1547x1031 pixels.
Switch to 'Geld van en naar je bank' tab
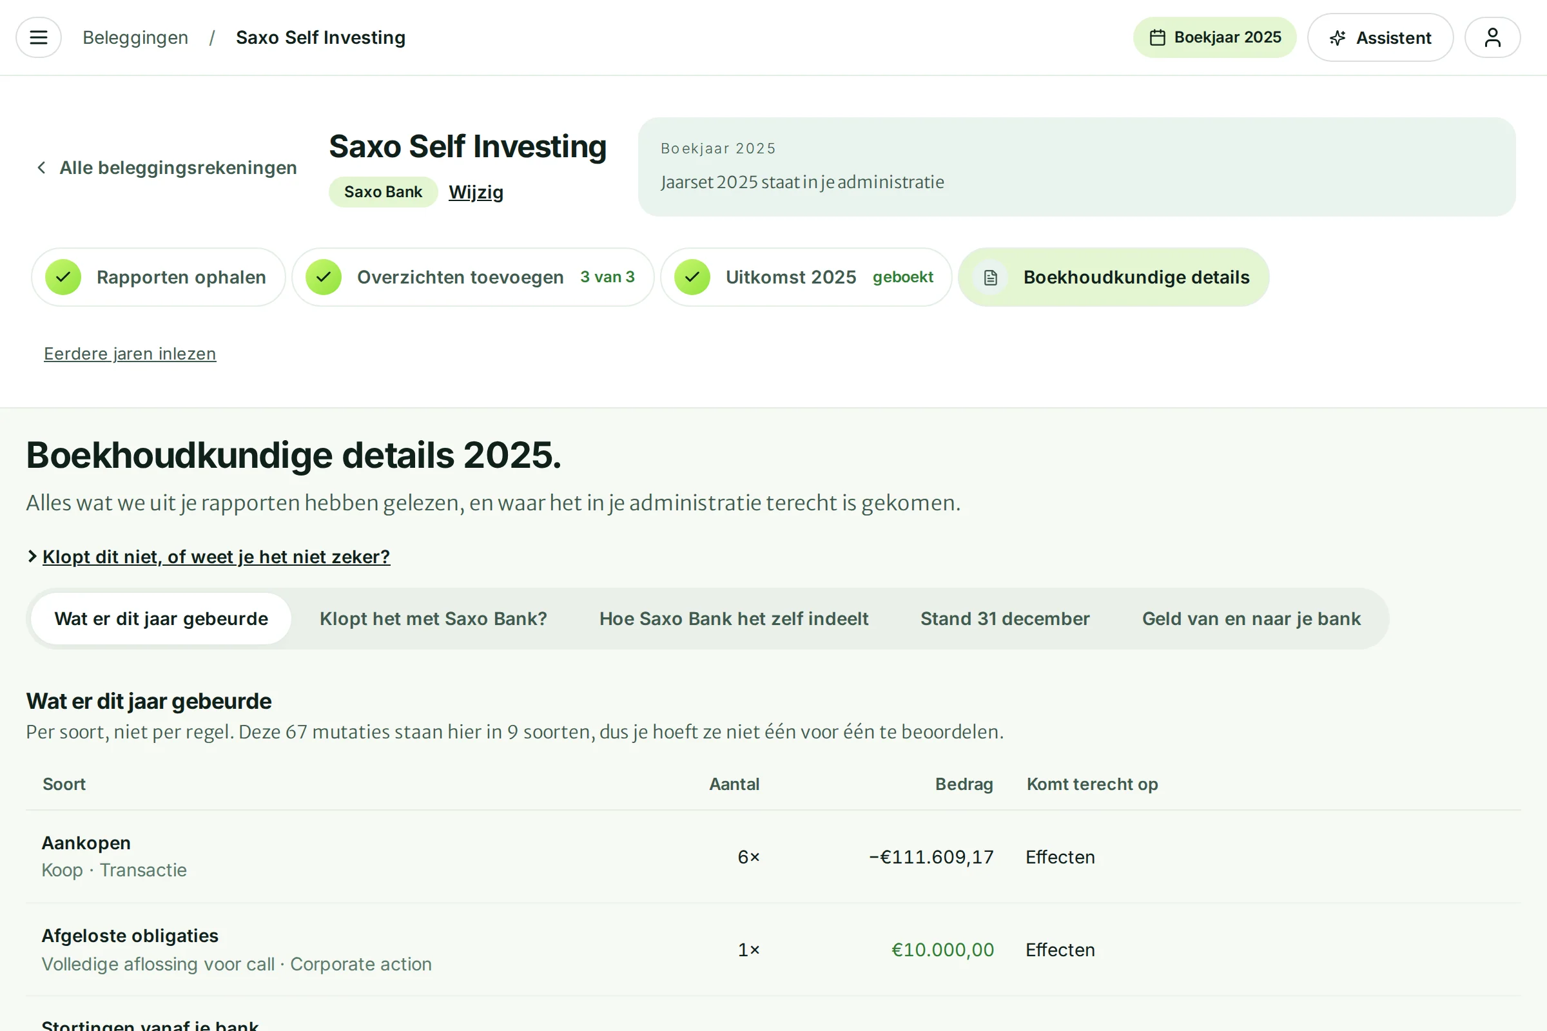pyautogui.click(x=1251, y=619)
